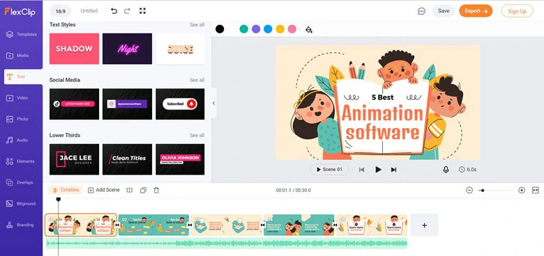Image resolution: width=544 pixels, height=256 pixels.
Task: Undo the last action
Action: [114, 11]
